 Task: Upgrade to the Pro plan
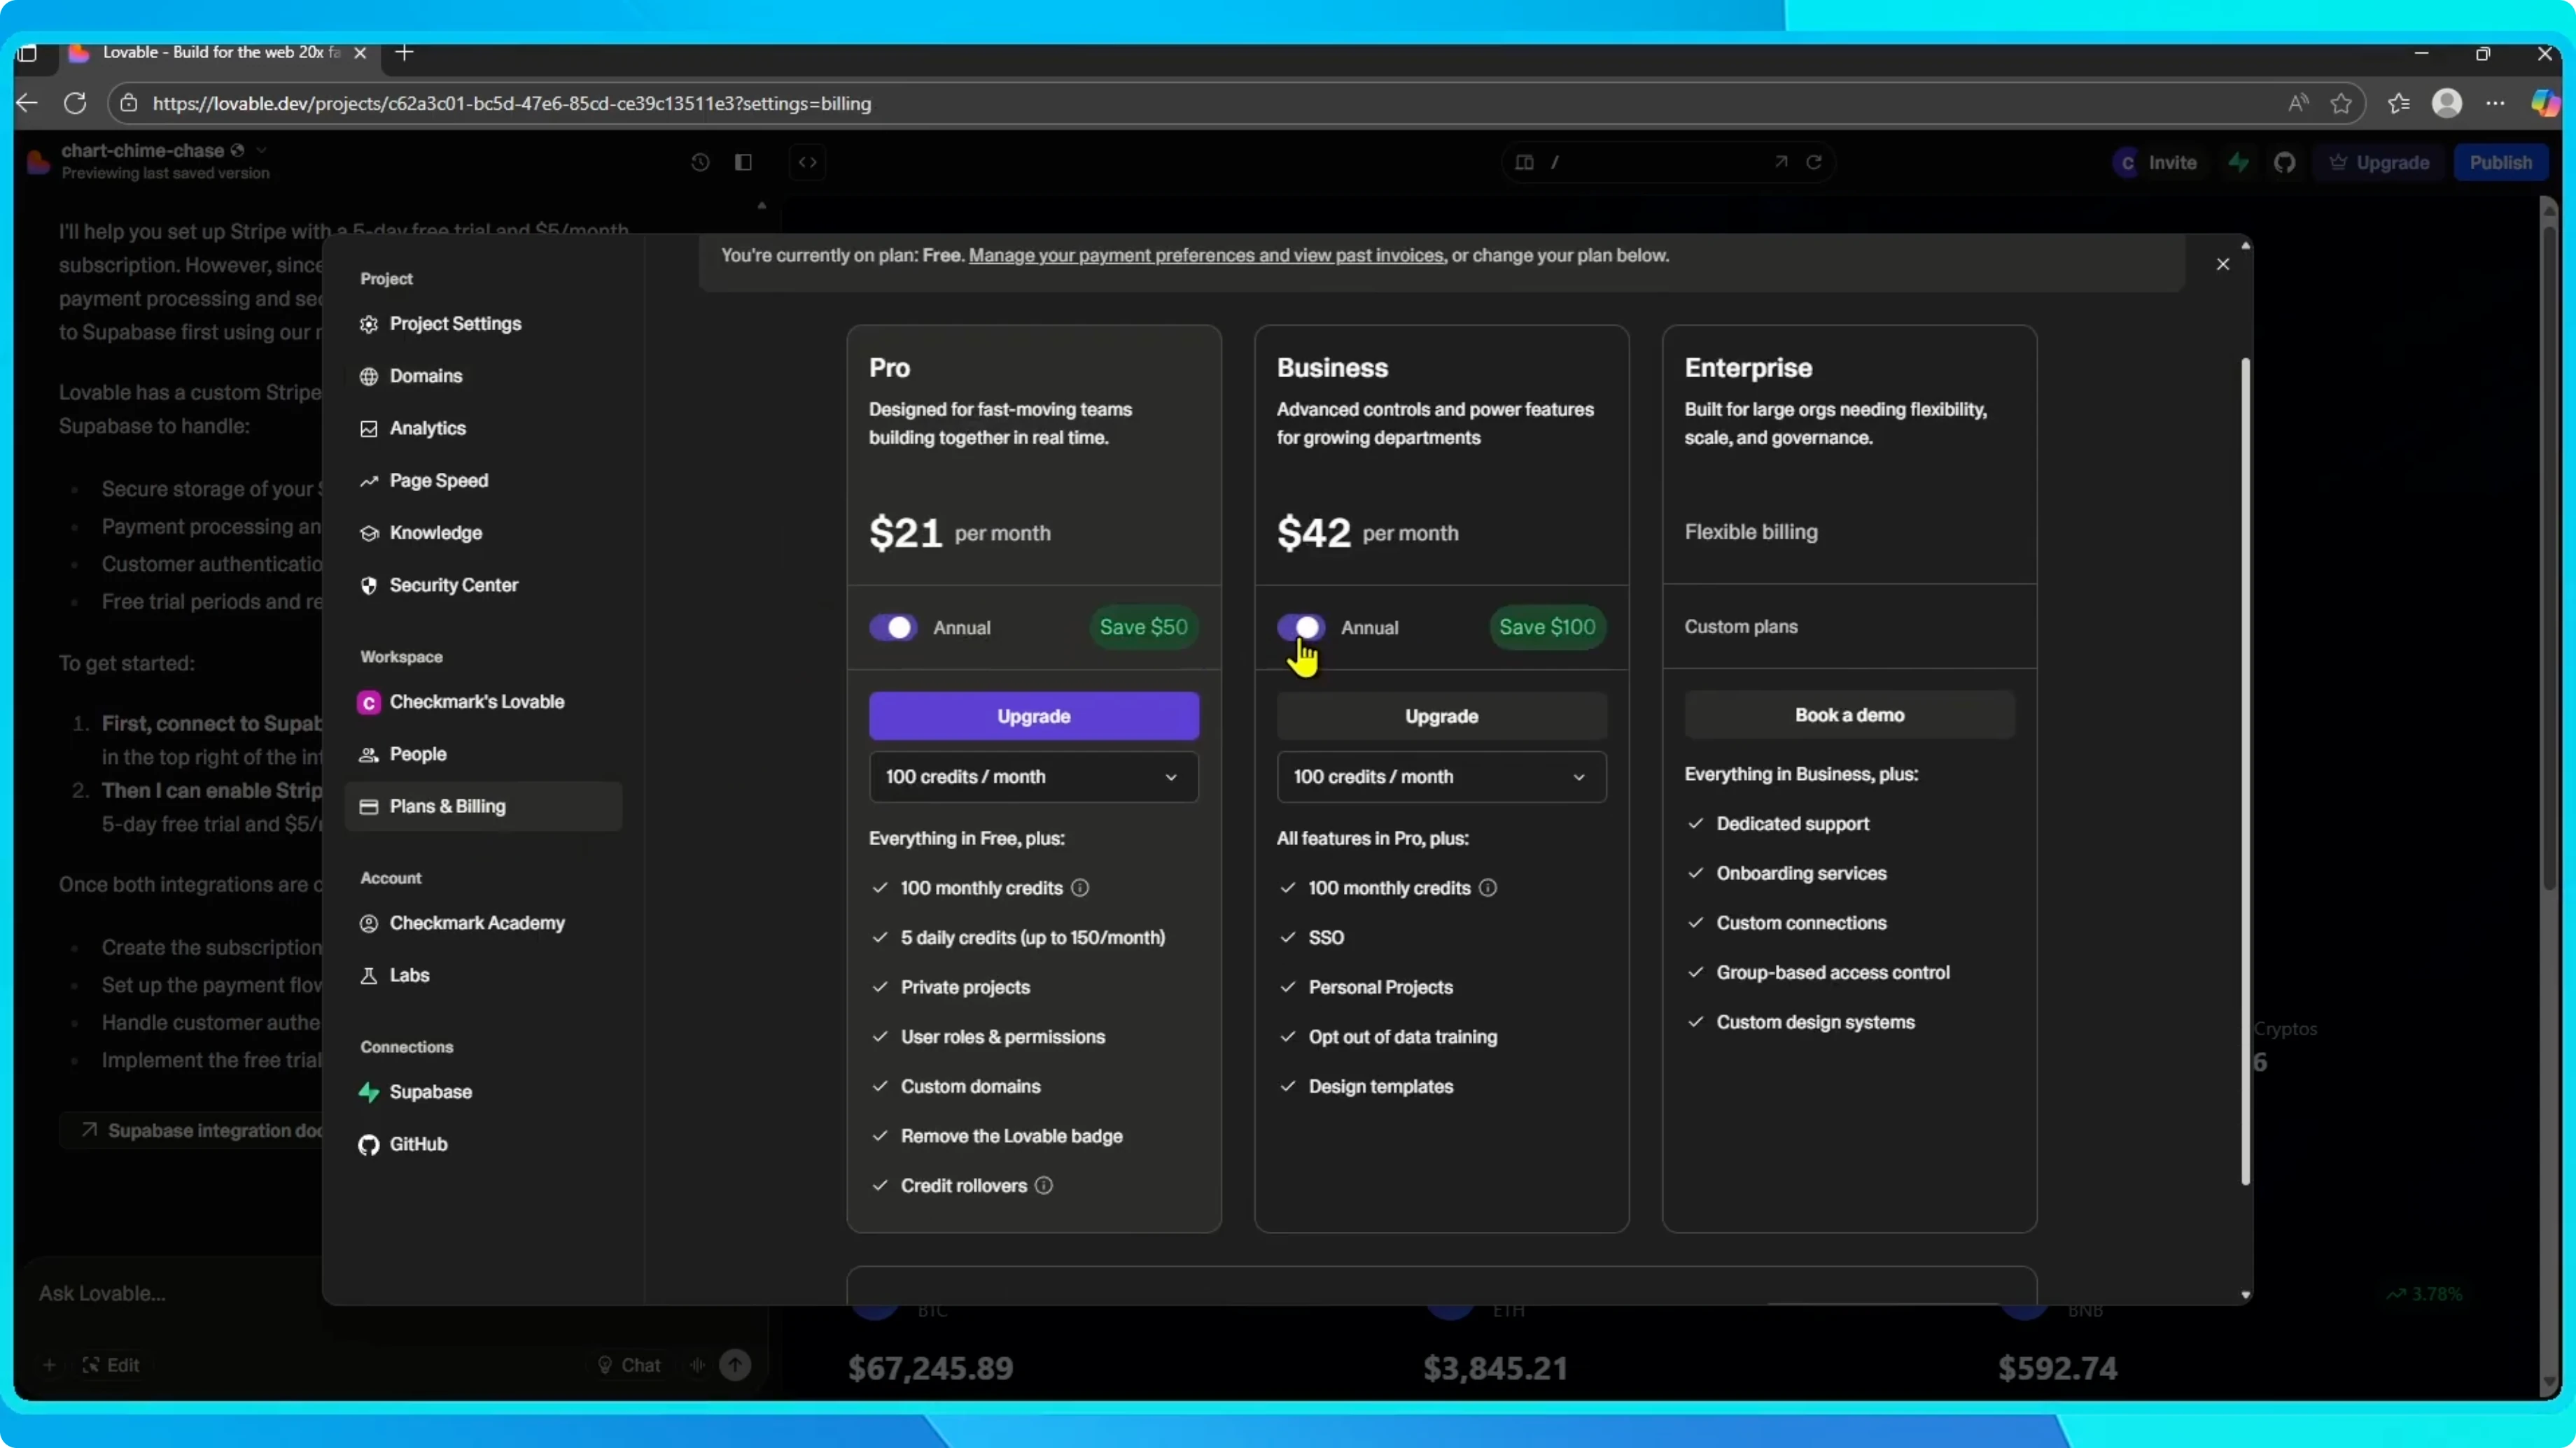point(1033,716)
